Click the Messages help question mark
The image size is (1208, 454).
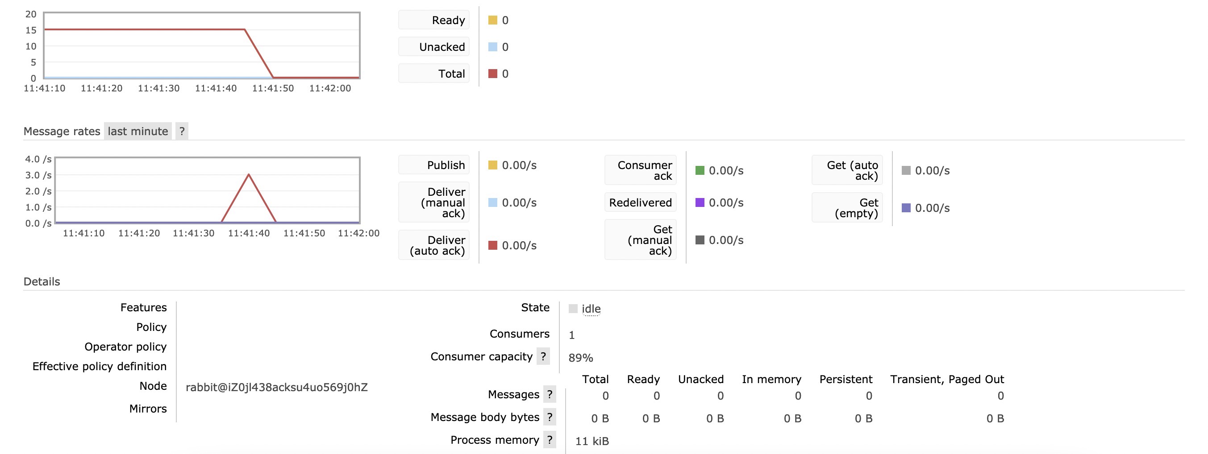point(550,395)
